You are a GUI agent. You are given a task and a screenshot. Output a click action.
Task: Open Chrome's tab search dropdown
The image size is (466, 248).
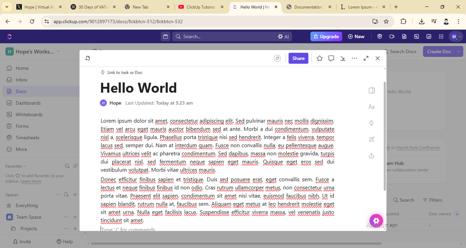pyautogui.click(x=7, y=7)
